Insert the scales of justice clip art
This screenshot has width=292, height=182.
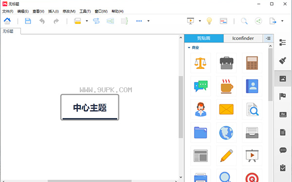[x=201, y=63]
